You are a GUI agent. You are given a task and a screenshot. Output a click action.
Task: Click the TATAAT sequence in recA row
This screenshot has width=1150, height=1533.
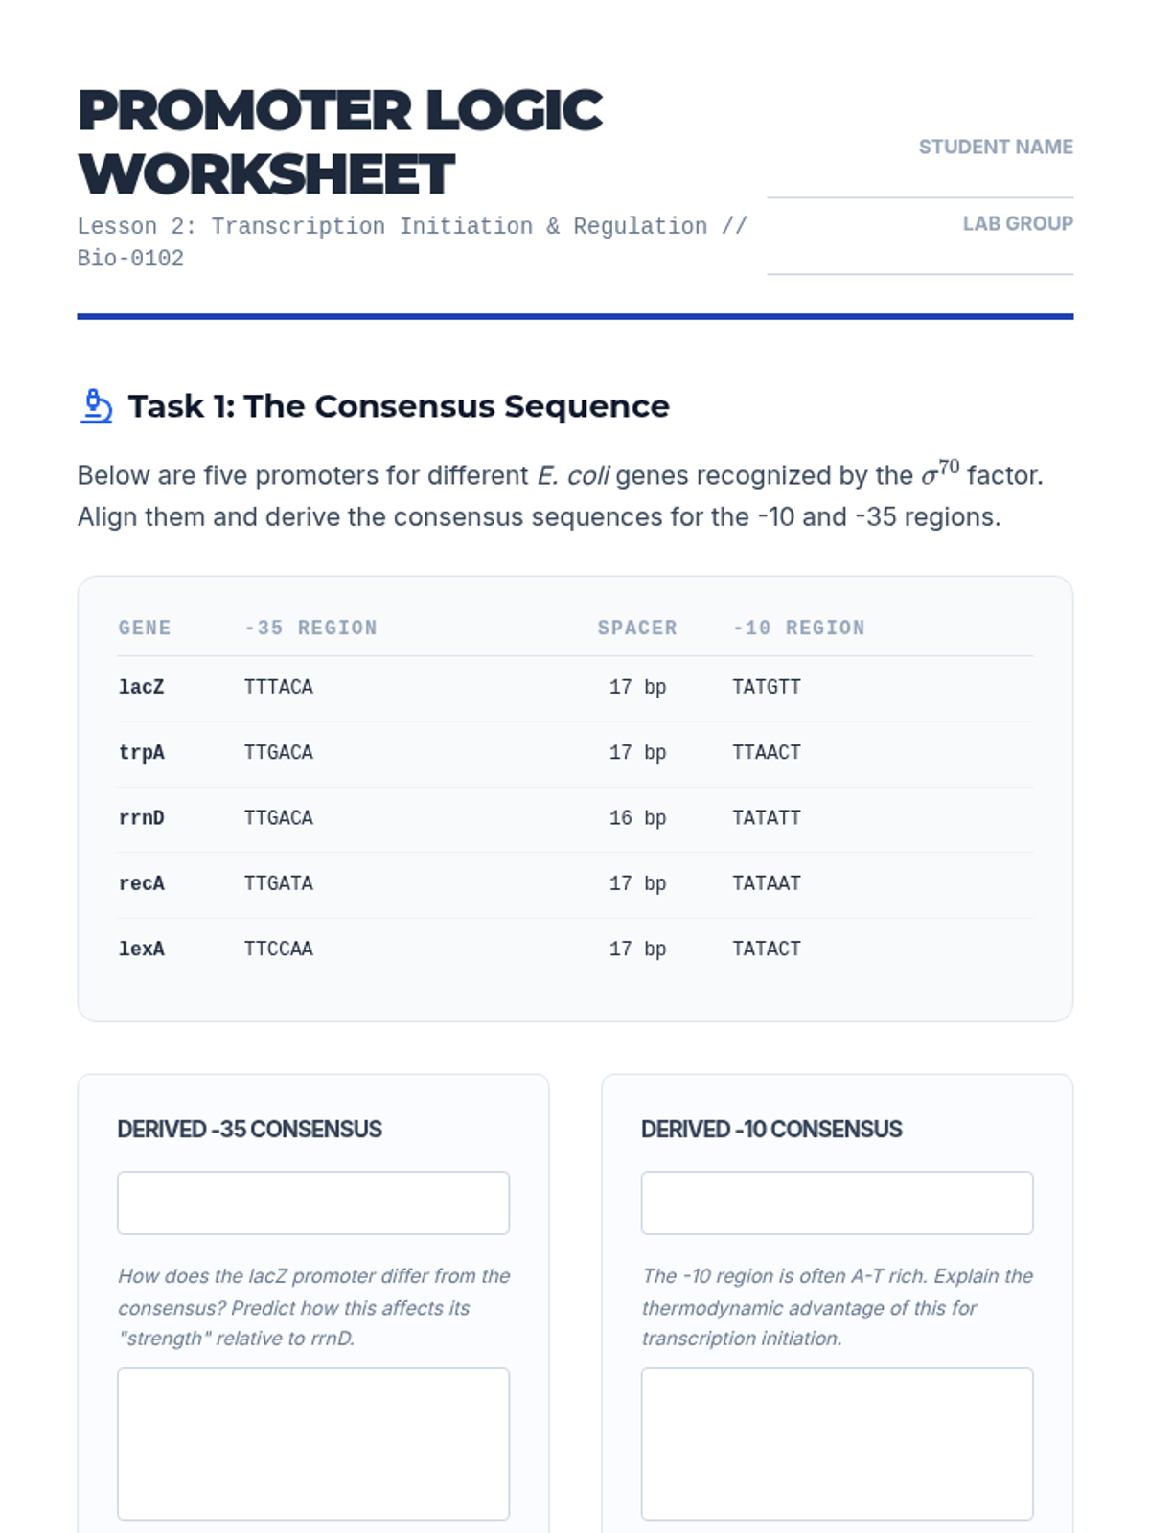(x=767, y=883)
